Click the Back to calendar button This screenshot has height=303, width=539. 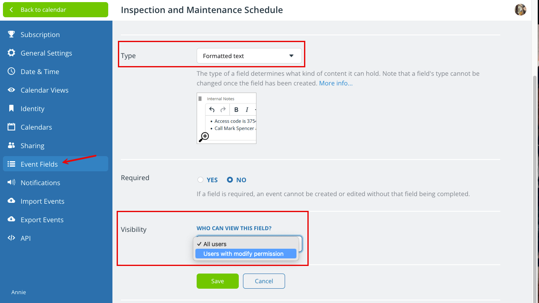tap(56, 10)
